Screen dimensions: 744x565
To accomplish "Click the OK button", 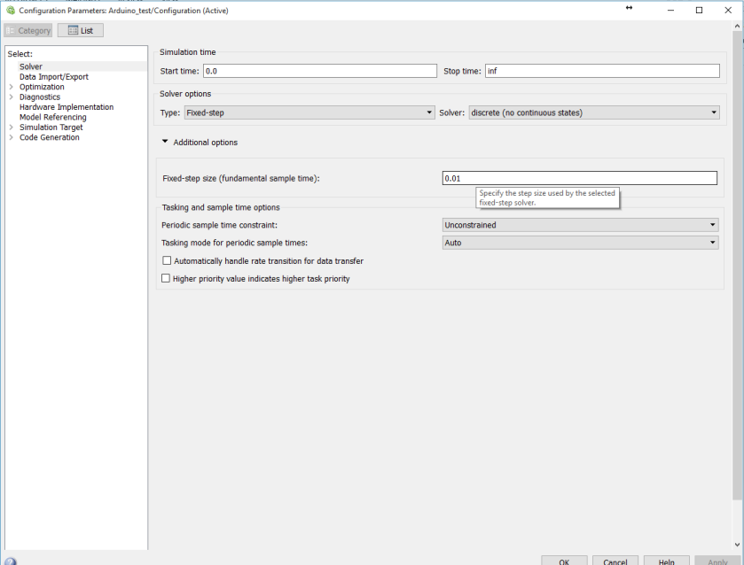I will (x=564, y=561).
